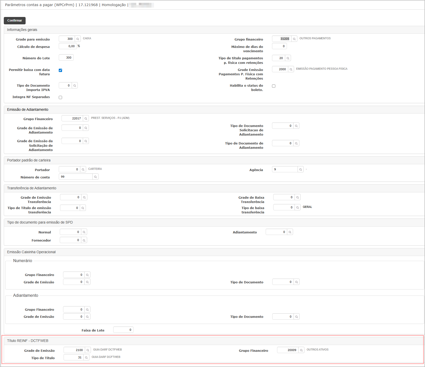Click the Portador search magnifier

(83, 170)
